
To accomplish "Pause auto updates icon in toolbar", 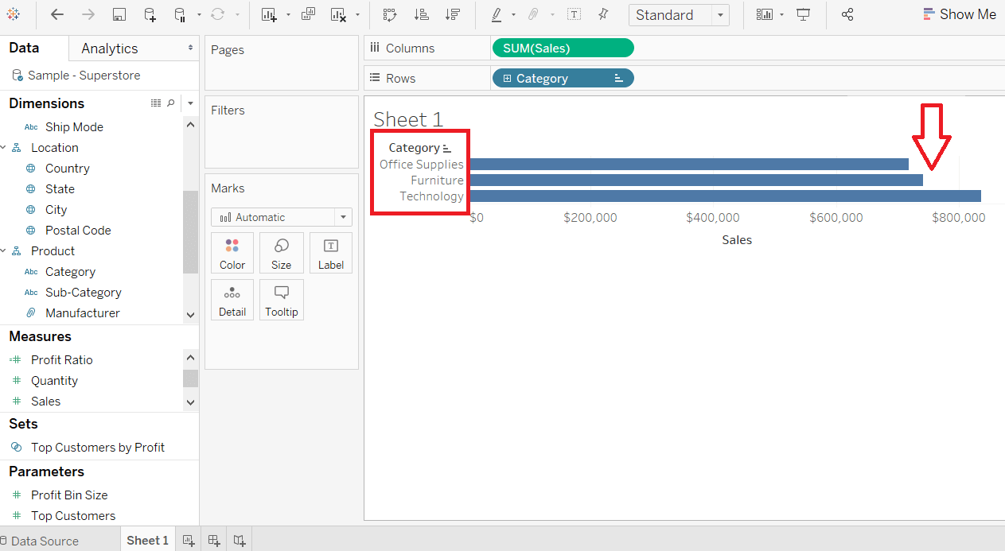I will [x=180, y=14].
